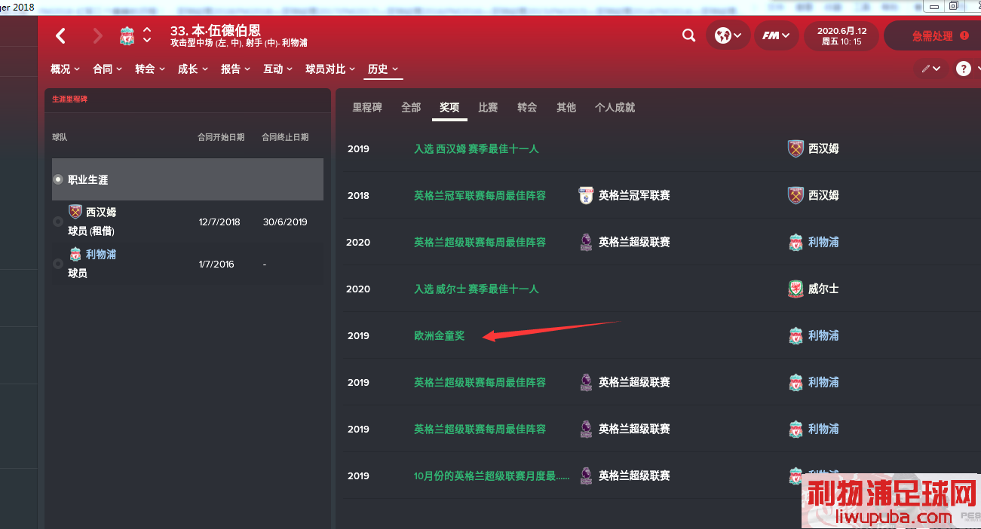Select the 职业生涯 radio button

(x=58, y=179)
